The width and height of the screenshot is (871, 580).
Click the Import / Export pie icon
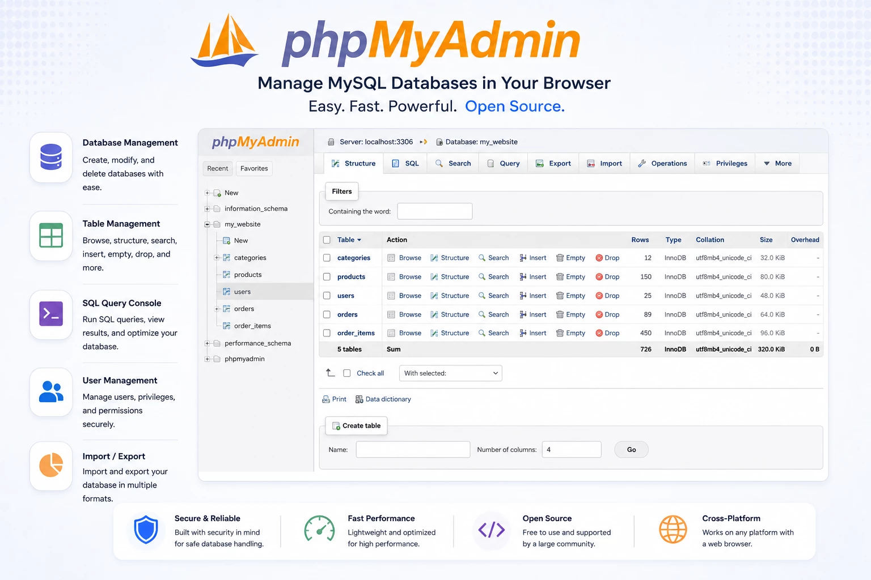[51, 465]
